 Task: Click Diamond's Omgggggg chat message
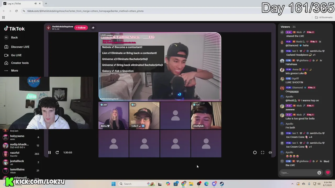(x=292, y=92)
